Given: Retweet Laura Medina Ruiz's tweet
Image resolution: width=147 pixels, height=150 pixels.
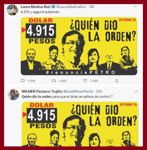Looking at the screenshot, I should [54, 81].
